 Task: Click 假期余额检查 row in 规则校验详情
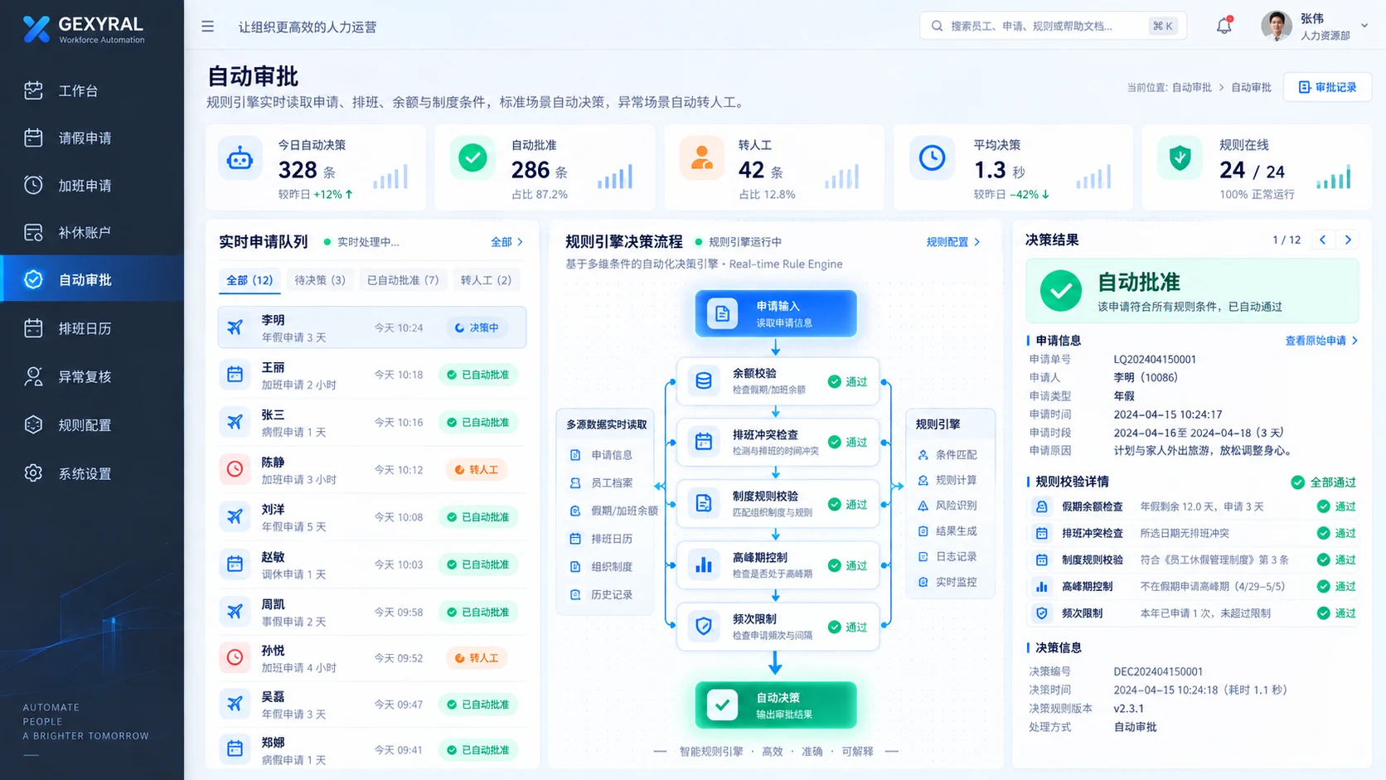tap(1194, 506)
